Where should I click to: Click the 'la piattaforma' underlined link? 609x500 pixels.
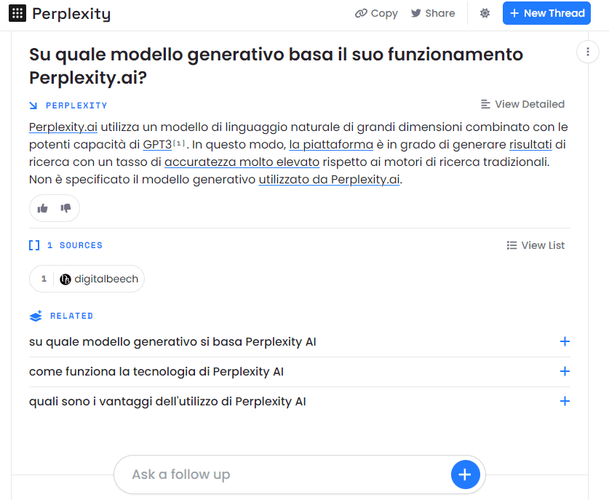tap(331, 145)
